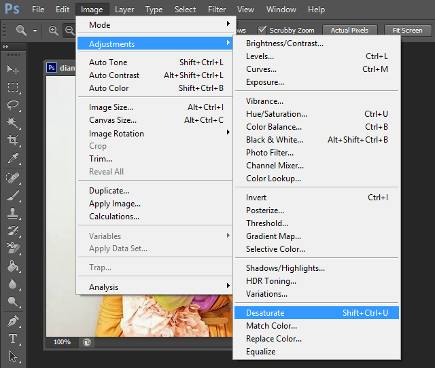This screenshot has height=368, width=435.
Task: Click the 100% zoom level field
Action: pyautogui.click(x=62, y=342)
